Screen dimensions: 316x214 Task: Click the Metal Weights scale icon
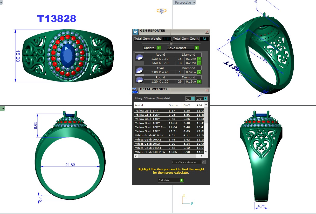[x=135, y=91]
